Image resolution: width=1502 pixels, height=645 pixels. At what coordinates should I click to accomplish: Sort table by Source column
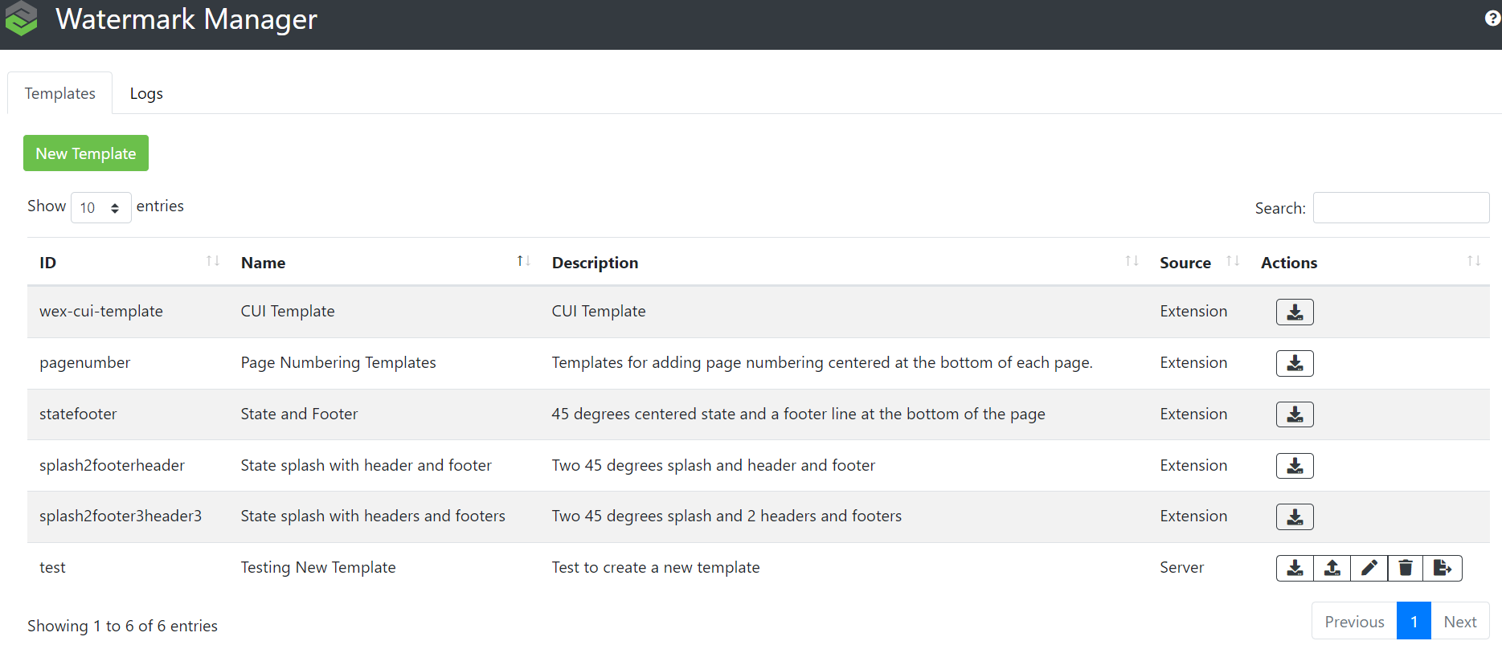(1198, 262)
